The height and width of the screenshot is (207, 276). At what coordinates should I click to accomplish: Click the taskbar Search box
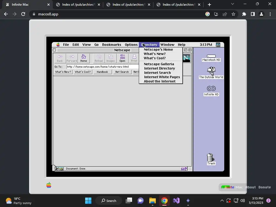pyautogui.click(x=109, y=201)
